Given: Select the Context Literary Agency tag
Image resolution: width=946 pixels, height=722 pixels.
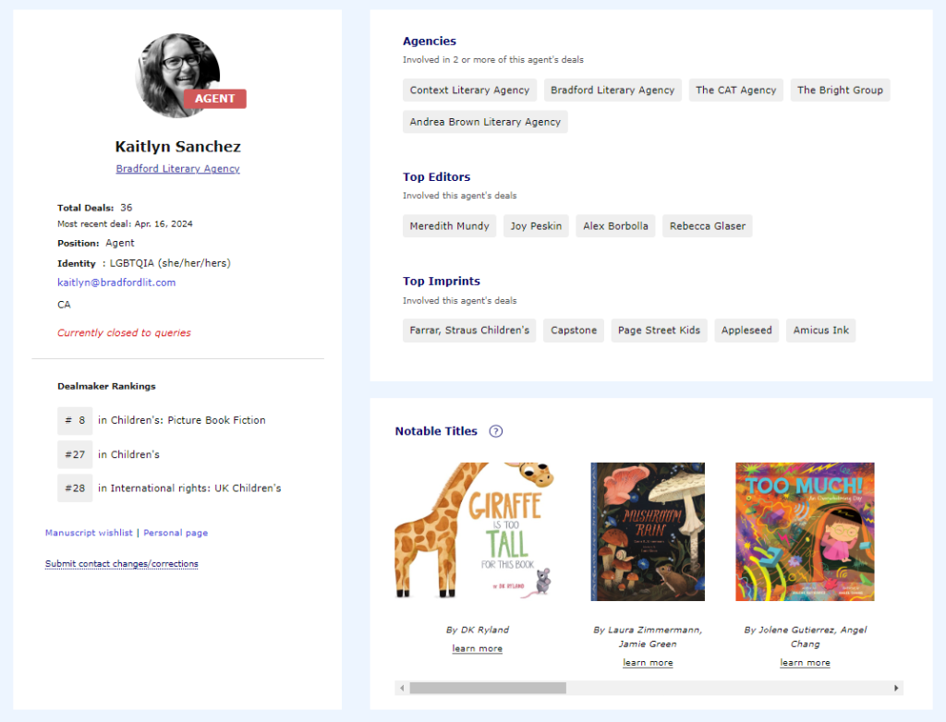Looking at the screenshot, I should 469,90.
